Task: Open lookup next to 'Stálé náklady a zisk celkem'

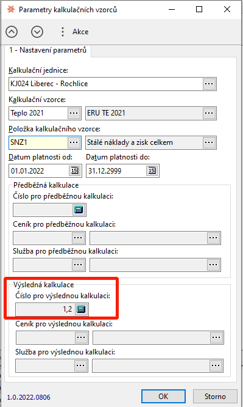Action: (x=209, y=142)
